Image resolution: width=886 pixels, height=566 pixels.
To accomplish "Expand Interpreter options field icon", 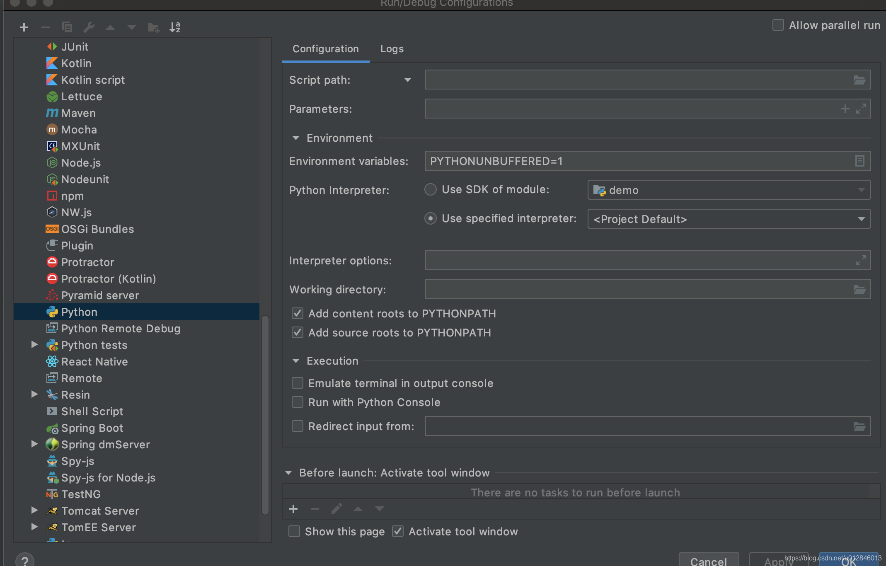I will [x=861, y=260].
